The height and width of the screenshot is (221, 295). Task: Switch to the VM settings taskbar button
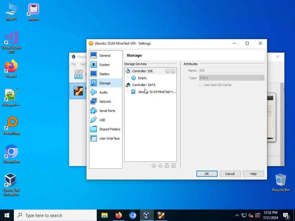[x=161, y=215]
